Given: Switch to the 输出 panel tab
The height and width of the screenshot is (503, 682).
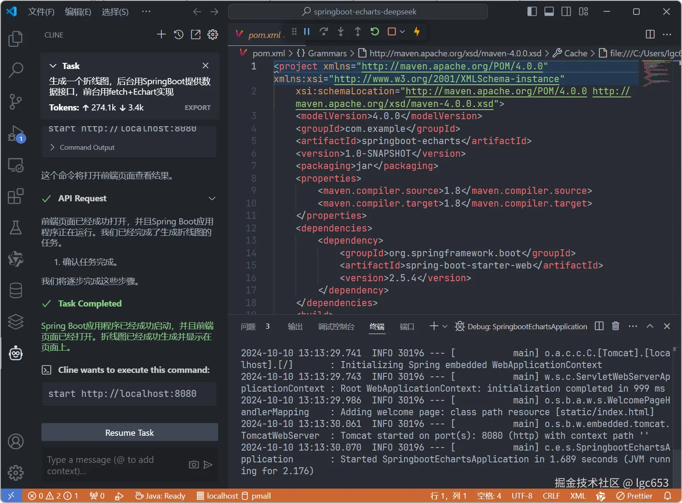Looking at the screenshot, I should [x=295, y=327].
